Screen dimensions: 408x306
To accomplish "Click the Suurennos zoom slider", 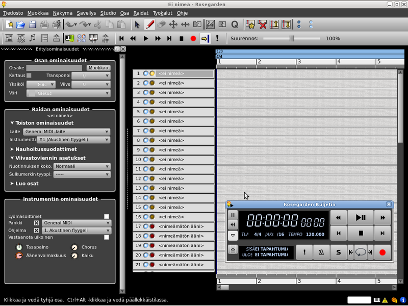I will [x=291, y=38].
